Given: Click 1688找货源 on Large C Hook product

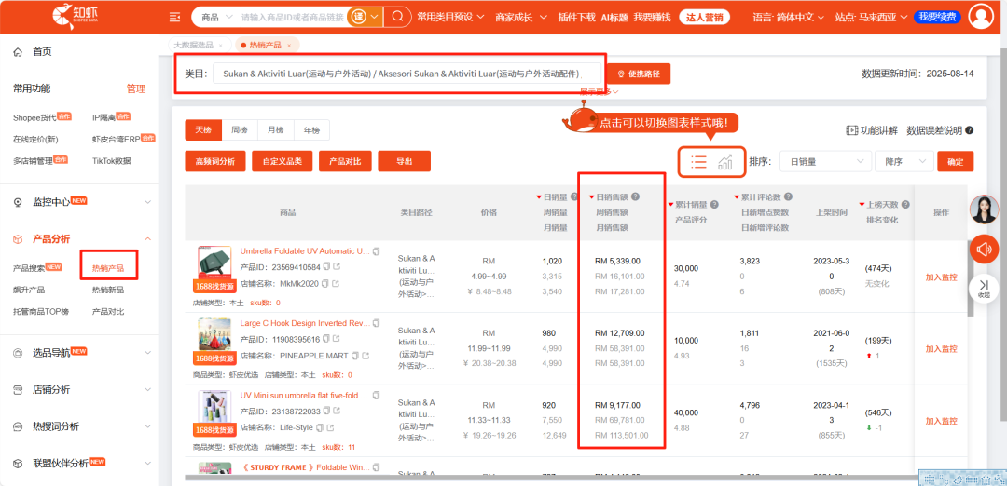Looking at the screenshot, I should tap(214, 358).
